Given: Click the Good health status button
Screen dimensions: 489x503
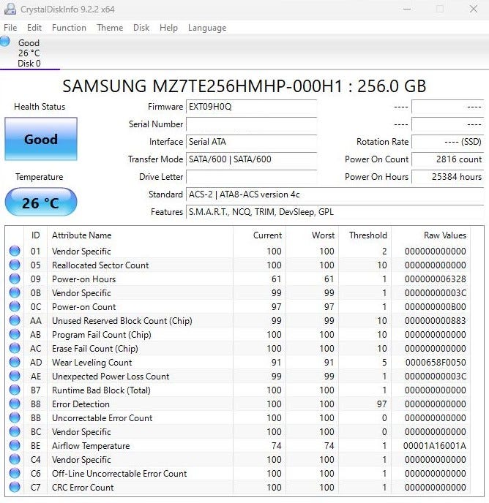Looking at the screenshot, I should [x=40, y=139].
